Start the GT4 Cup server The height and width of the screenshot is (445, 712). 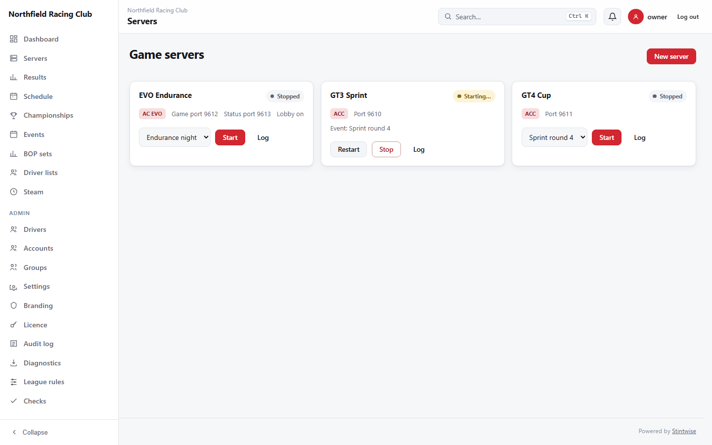607,137
